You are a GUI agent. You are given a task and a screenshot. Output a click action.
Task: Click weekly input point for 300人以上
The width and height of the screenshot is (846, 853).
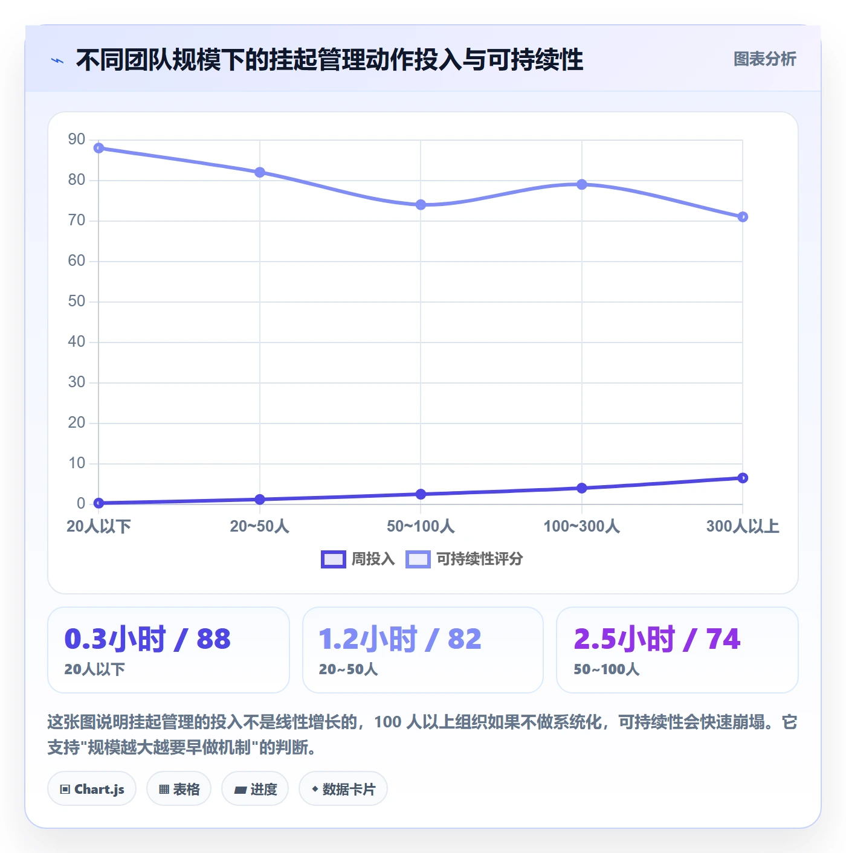point(743,478)
